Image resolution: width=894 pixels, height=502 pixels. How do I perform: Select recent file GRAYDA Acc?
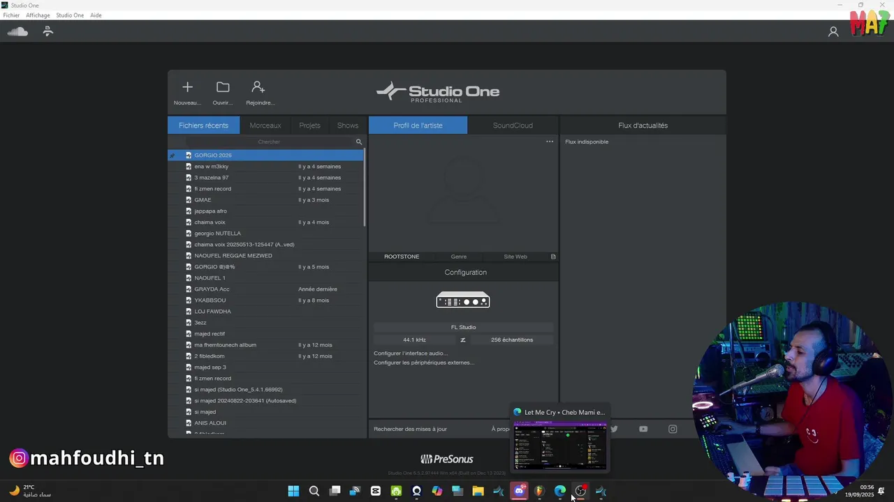[x=265, y=289]
